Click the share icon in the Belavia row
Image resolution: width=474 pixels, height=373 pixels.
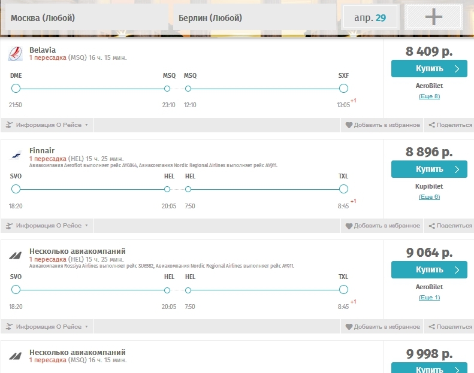(431, 125)
